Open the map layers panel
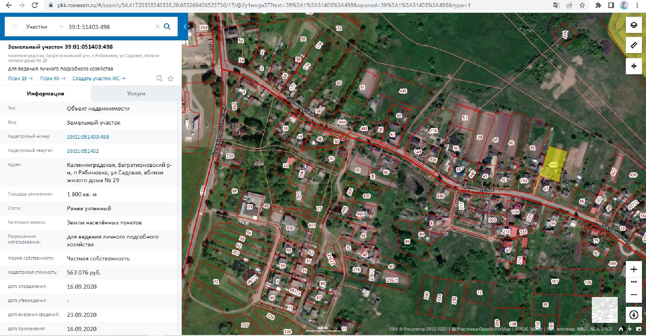 coord(634,25)
